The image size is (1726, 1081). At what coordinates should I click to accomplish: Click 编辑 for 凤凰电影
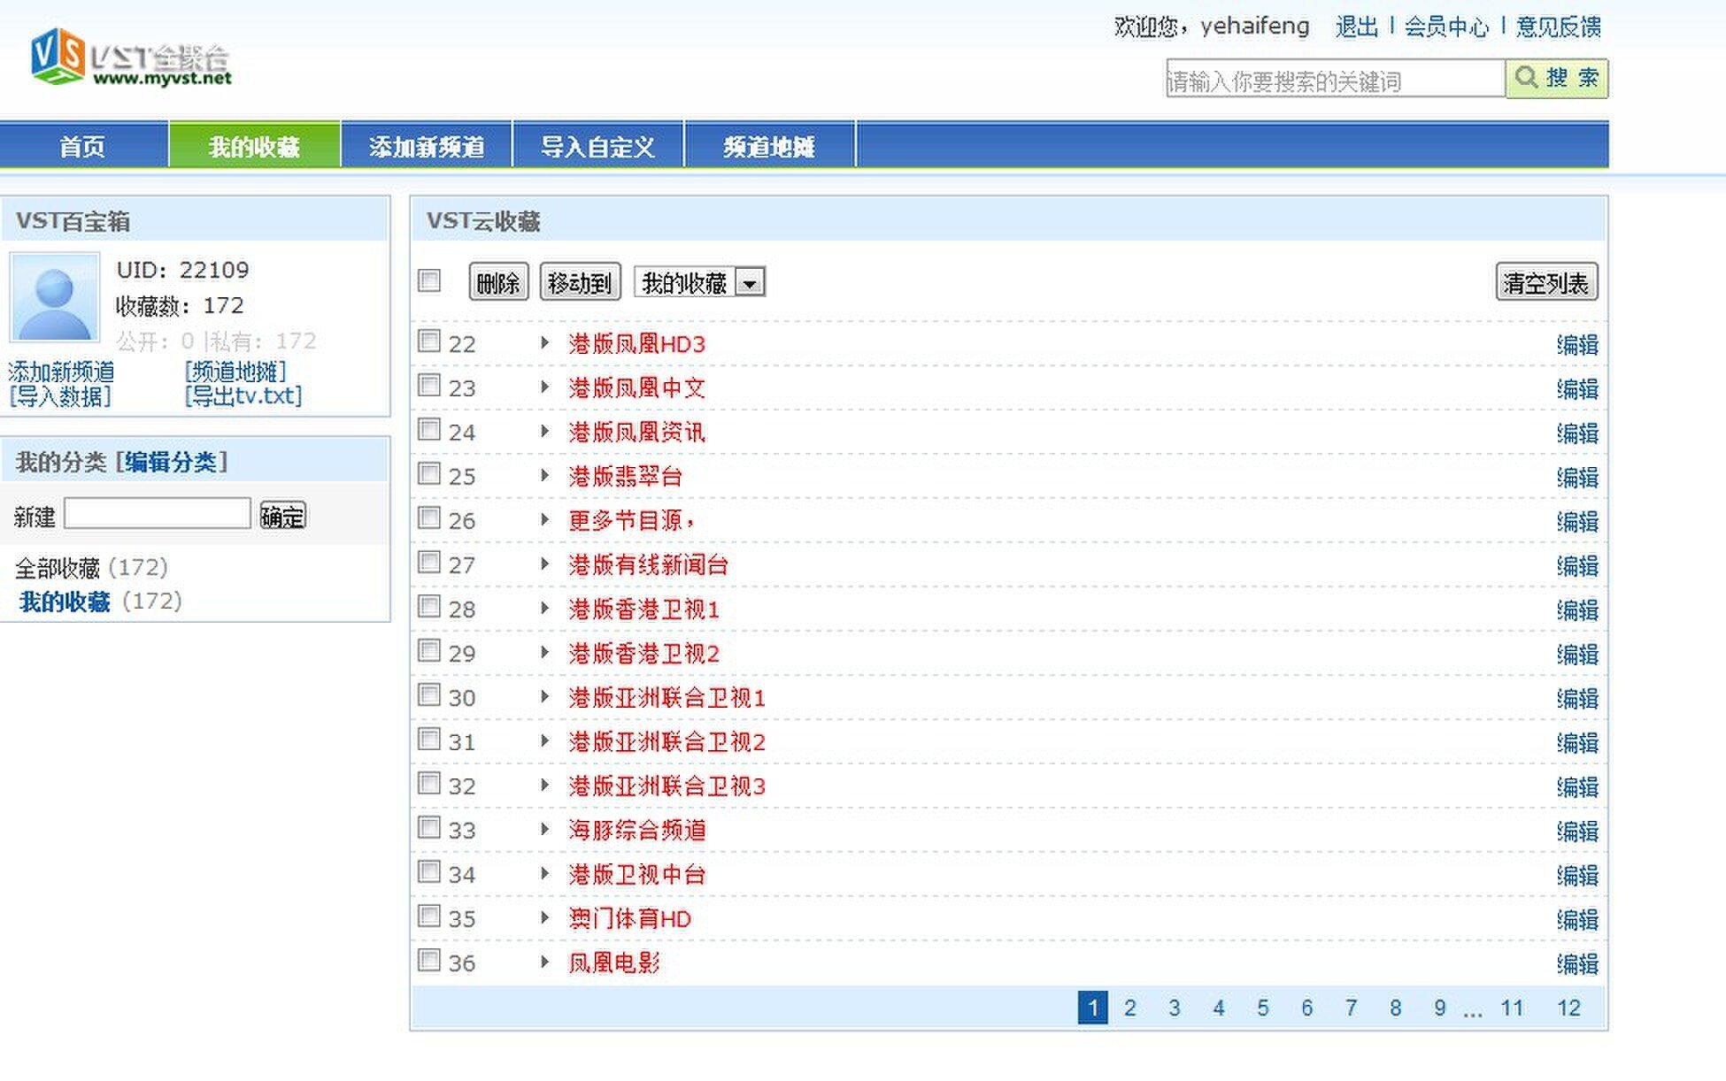(1577, 963)
